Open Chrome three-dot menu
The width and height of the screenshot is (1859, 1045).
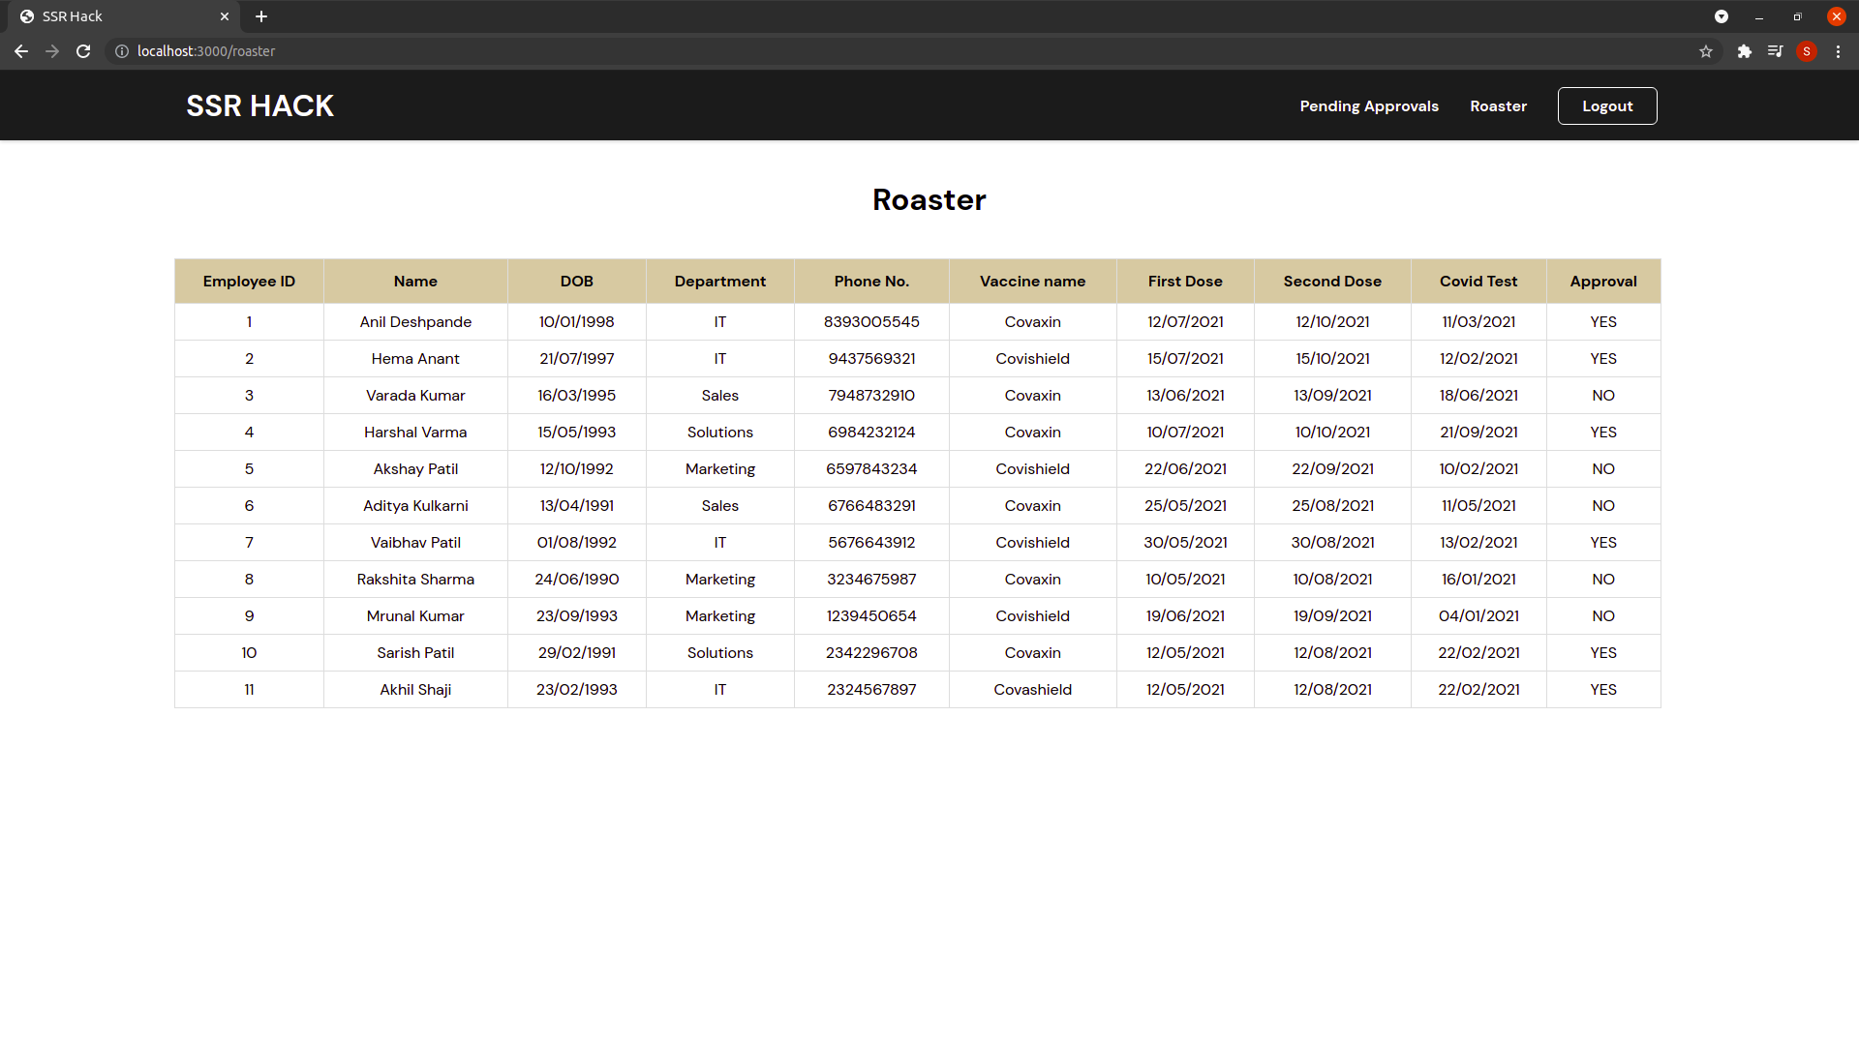pyautogui.click(x=1838, y=51)
